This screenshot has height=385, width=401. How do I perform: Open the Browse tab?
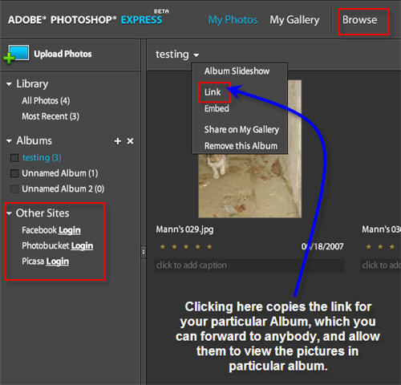click(x=360, y=20)
